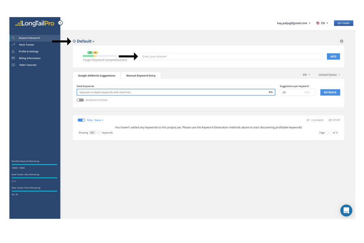The width and height of the screenshot is (364, 243).
Task: Click the CUSTOMIZE columns button
Action: pyautogui.click(x=315, y=120)
